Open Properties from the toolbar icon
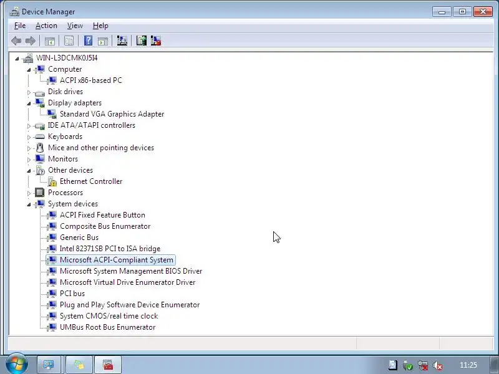The height and width of the screenshot is (374, 499). pyautogui.click(x=69, y=41)
